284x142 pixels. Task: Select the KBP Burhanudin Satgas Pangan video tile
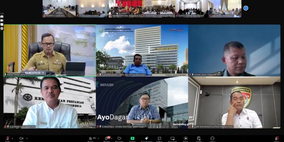pyautogui.click(x=234, y=102)
